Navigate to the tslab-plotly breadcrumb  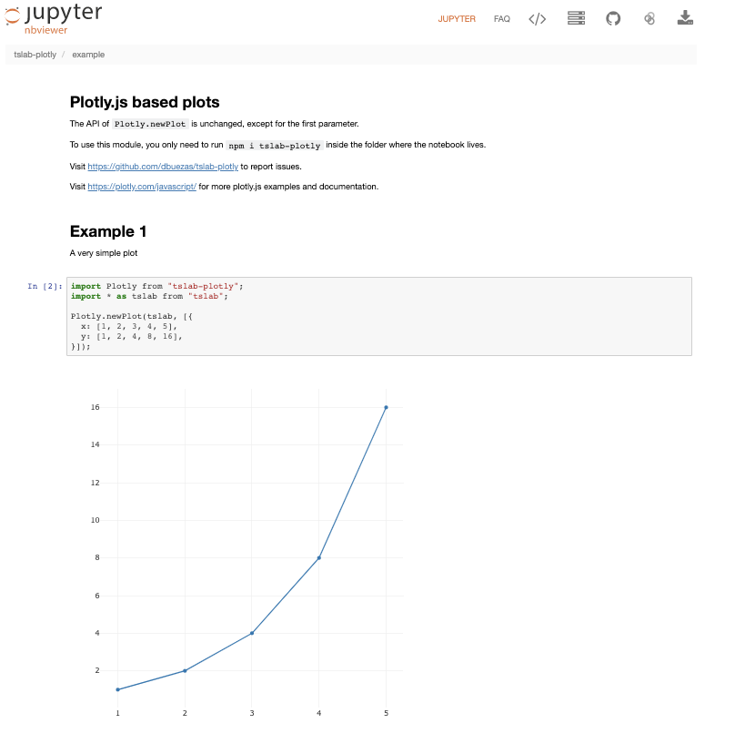click(x=34, y=55)
